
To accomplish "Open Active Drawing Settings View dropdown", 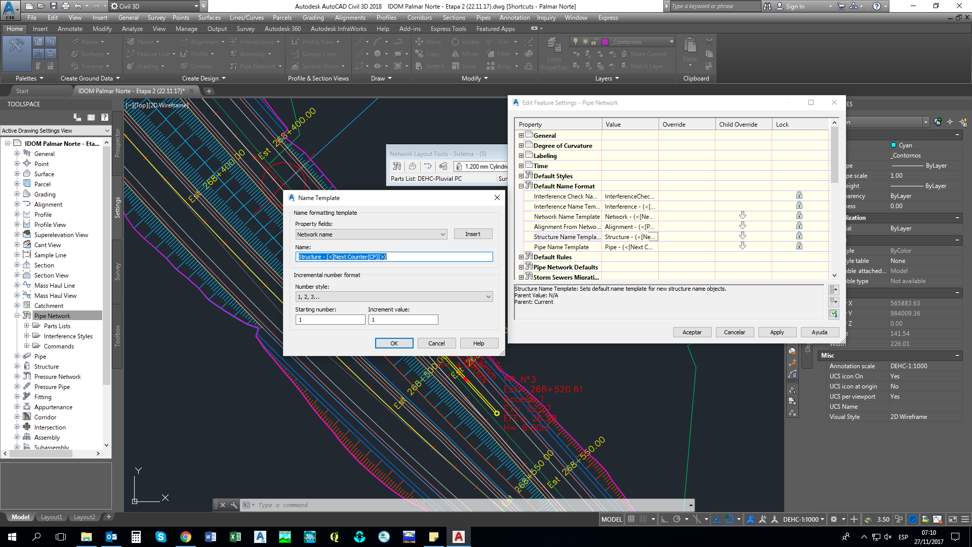I will click(56, 131).
